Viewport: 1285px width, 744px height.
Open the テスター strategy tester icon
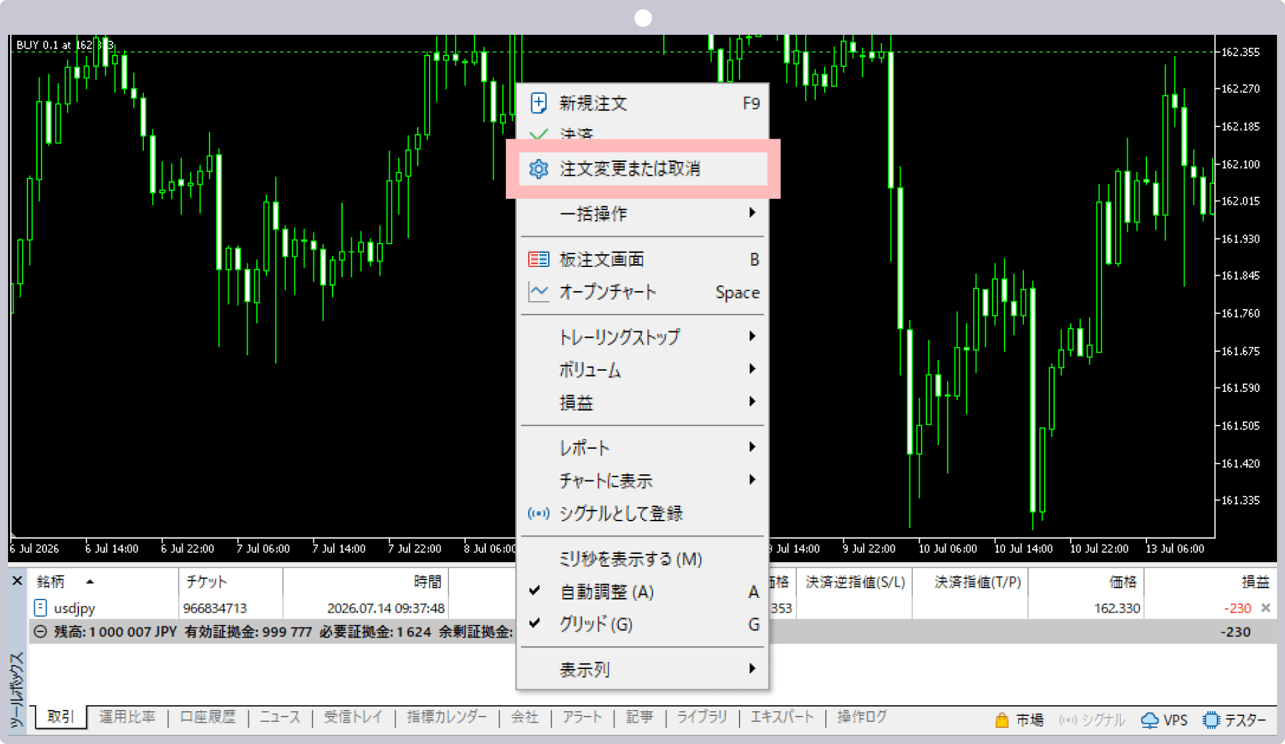pos(1211,720)
